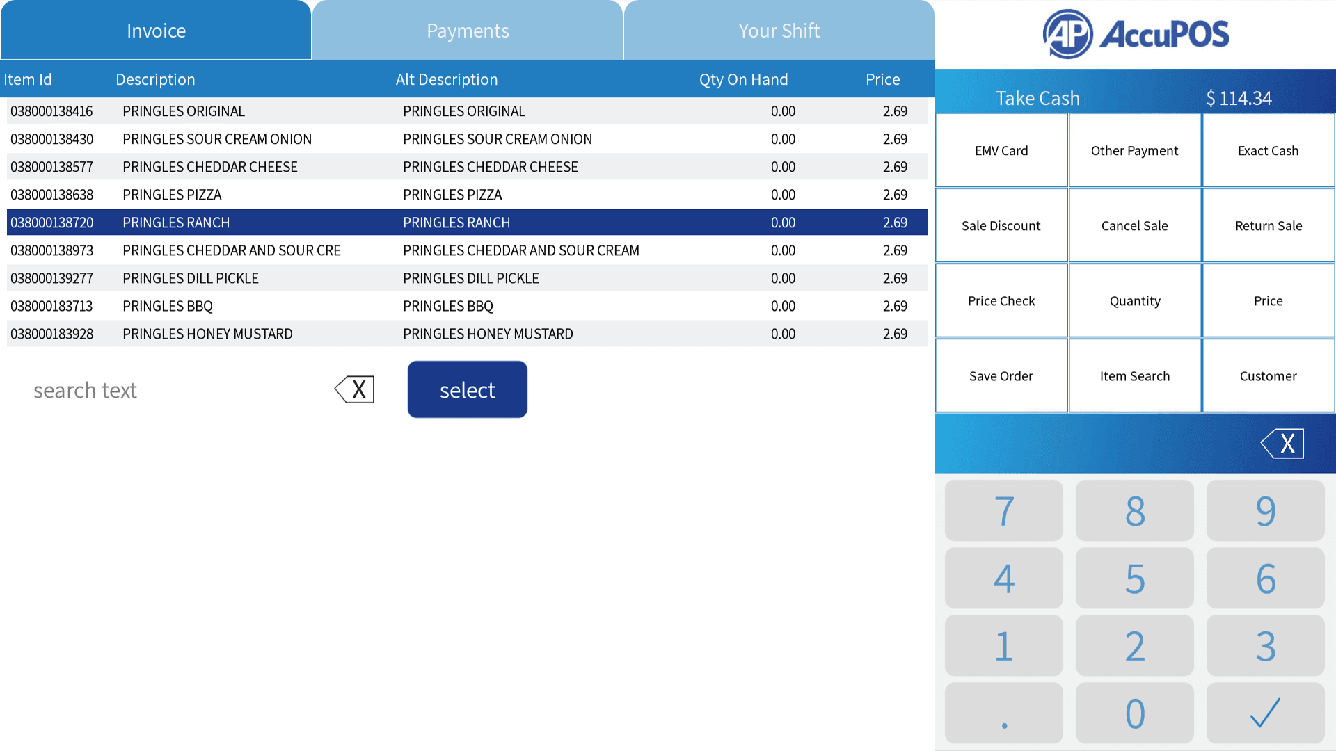The width and height of the screenshot is (1336, 751).
Task: Click Take Cash total bar
Action: point(1136,97)
